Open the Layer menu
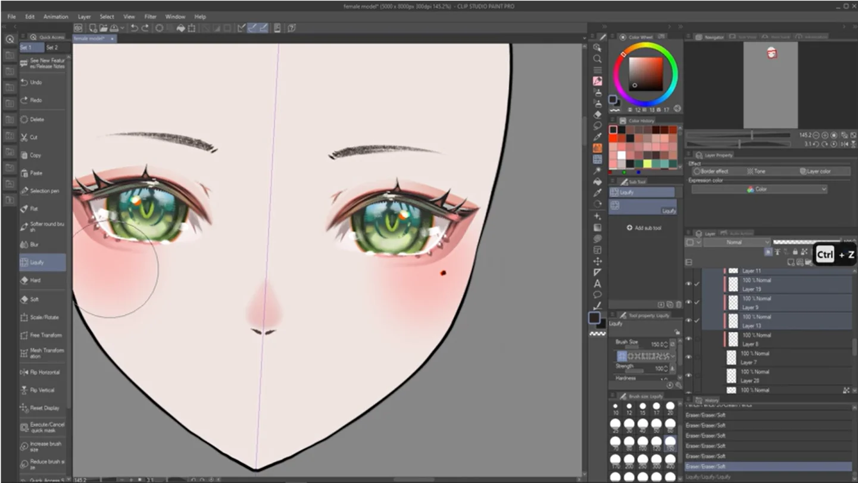Screen dimensions: 858x483 click(85, 17)
